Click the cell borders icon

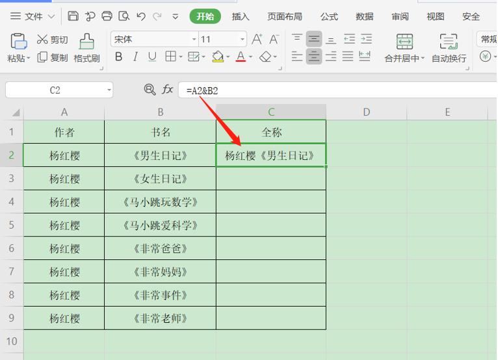[170, 57]
